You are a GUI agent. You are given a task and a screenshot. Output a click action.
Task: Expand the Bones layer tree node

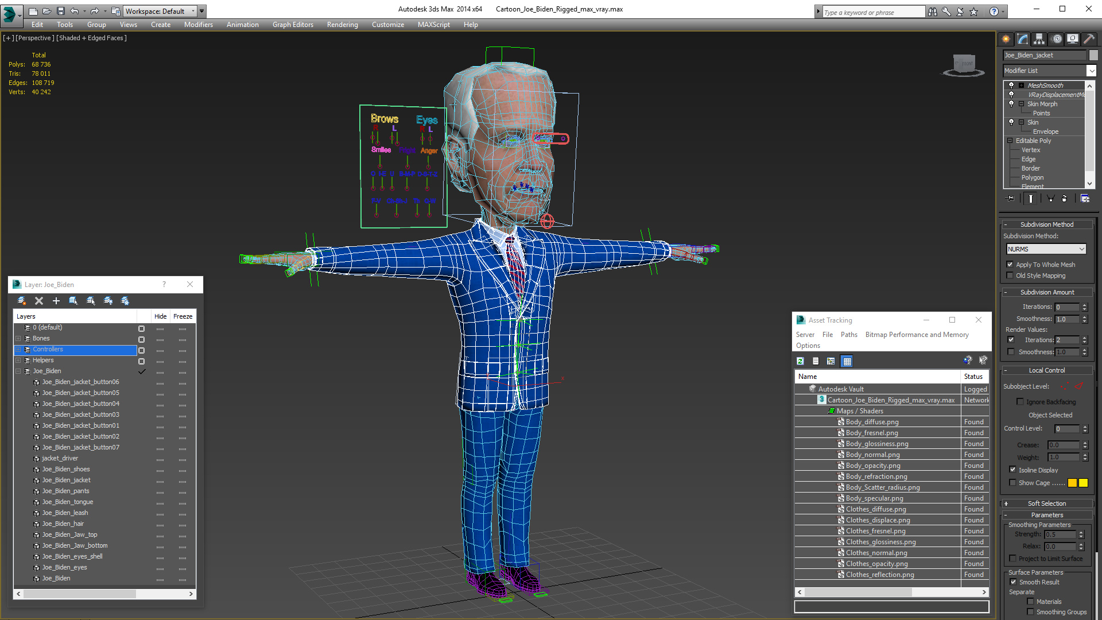(x=18, y=339)
